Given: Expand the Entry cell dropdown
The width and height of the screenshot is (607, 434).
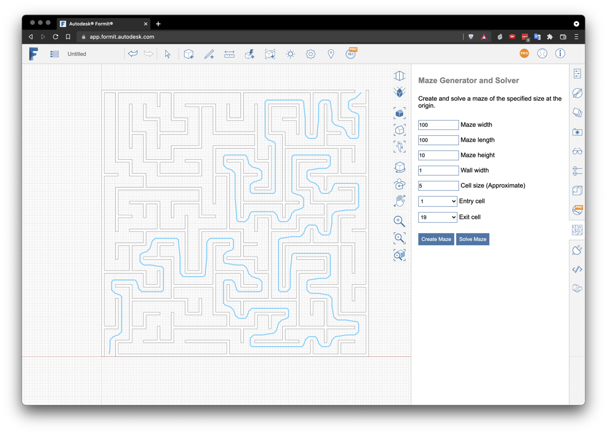Looking at the screenshot, I should [437, 201].
